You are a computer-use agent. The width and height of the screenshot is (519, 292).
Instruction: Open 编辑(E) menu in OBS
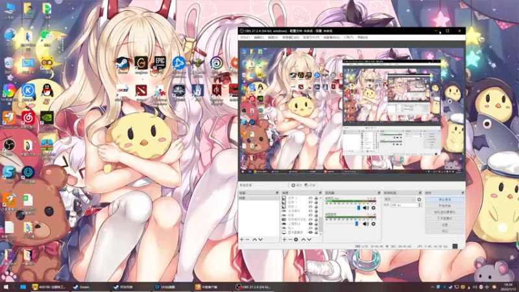258,38
